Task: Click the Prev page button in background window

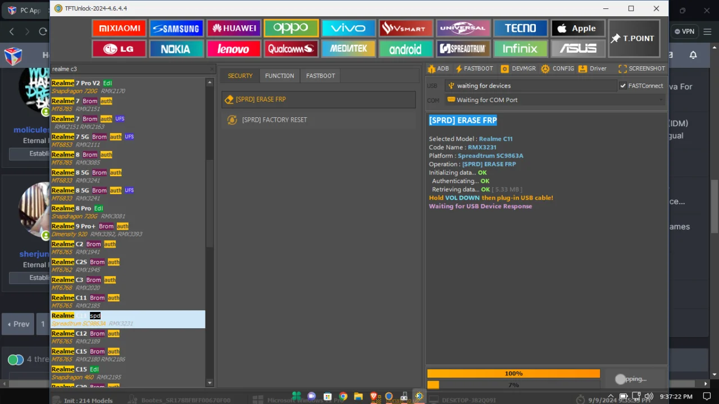Action: click(x=17, y=324)
